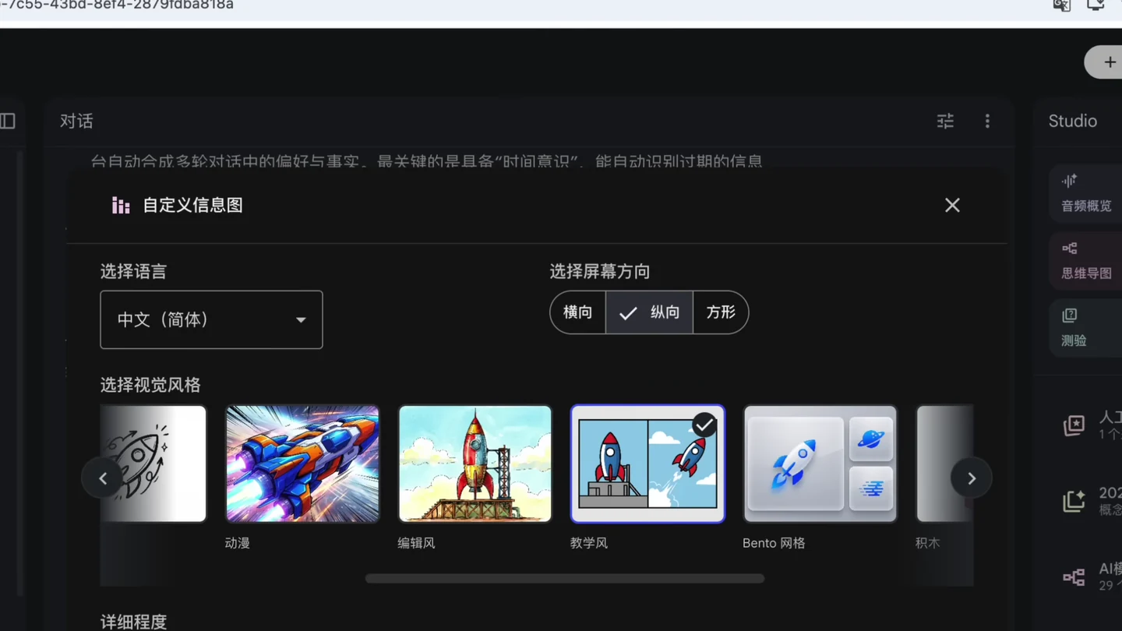
Task: Select 方形 screen orientation
Action: 721,312
